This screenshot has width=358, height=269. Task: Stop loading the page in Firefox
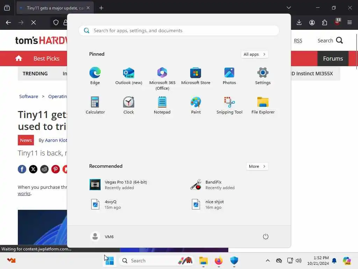click(34, 22)
